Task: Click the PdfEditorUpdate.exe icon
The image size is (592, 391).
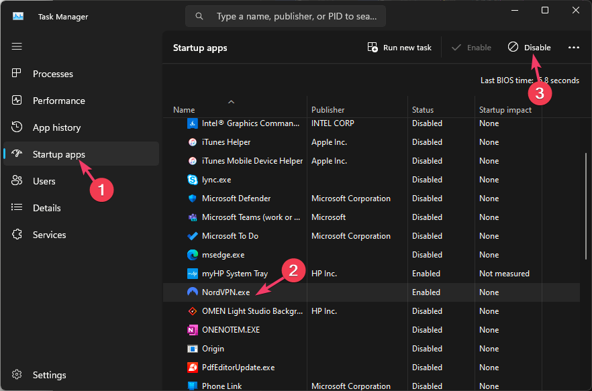Action: (x=193, y=368)
